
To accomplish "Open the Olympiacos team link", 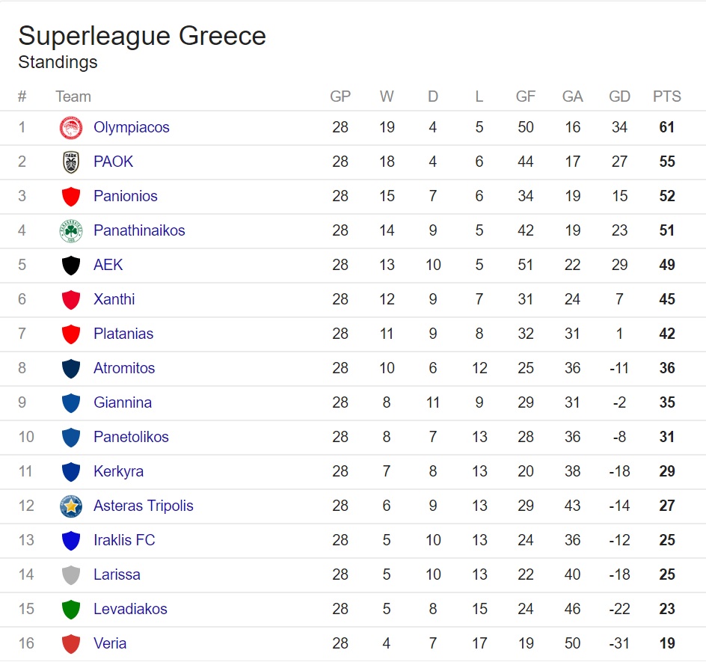I will point(132,127).
